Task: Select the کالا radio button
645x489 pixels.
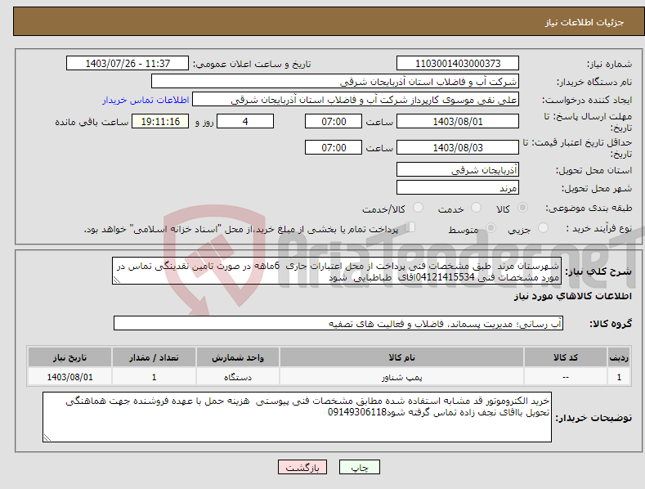Action: point(523,208)
